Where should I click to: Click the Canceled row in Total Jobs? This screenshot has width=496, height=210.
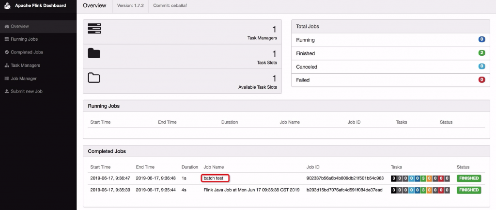coord(390,67)
